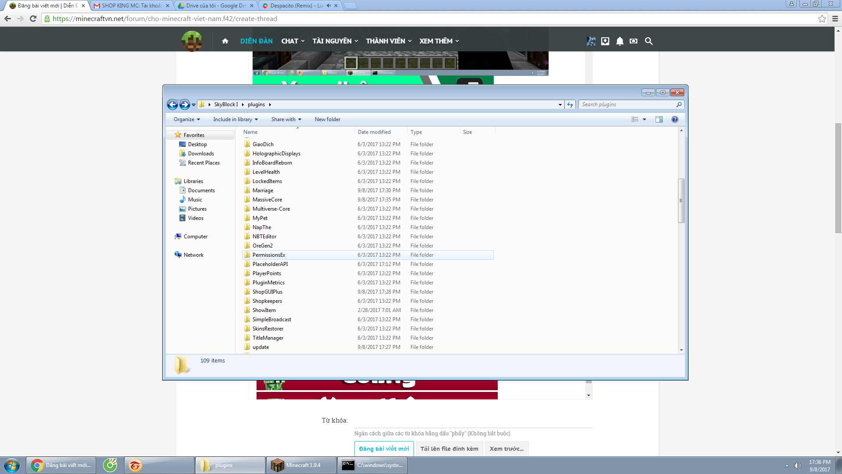Click the forum search magnifier icon
This screenshot has height=474, width=842.
click(649, 41)
